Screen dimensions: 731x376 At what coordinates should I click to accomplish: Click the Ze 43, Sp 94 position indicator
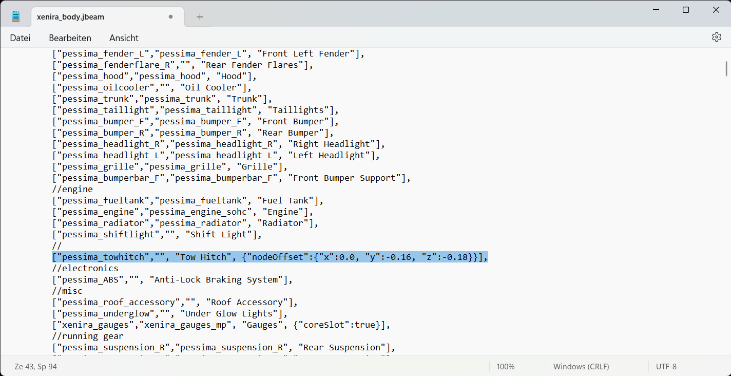(x=35, y=367)
